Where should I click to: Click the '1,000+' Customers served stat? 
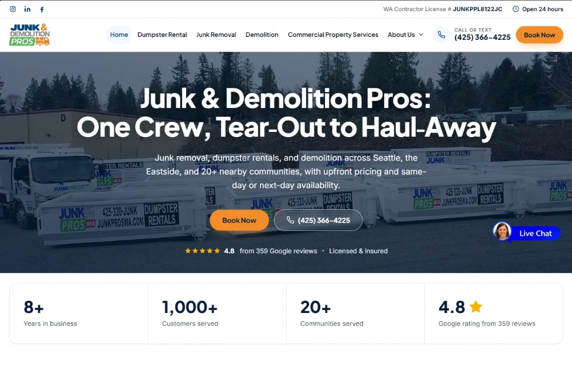(x=190, y=307)
